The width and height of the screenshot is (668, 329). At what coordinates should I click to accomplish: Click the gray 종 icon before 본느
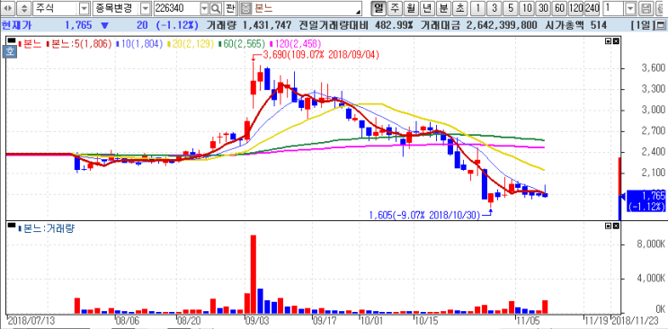246,8
